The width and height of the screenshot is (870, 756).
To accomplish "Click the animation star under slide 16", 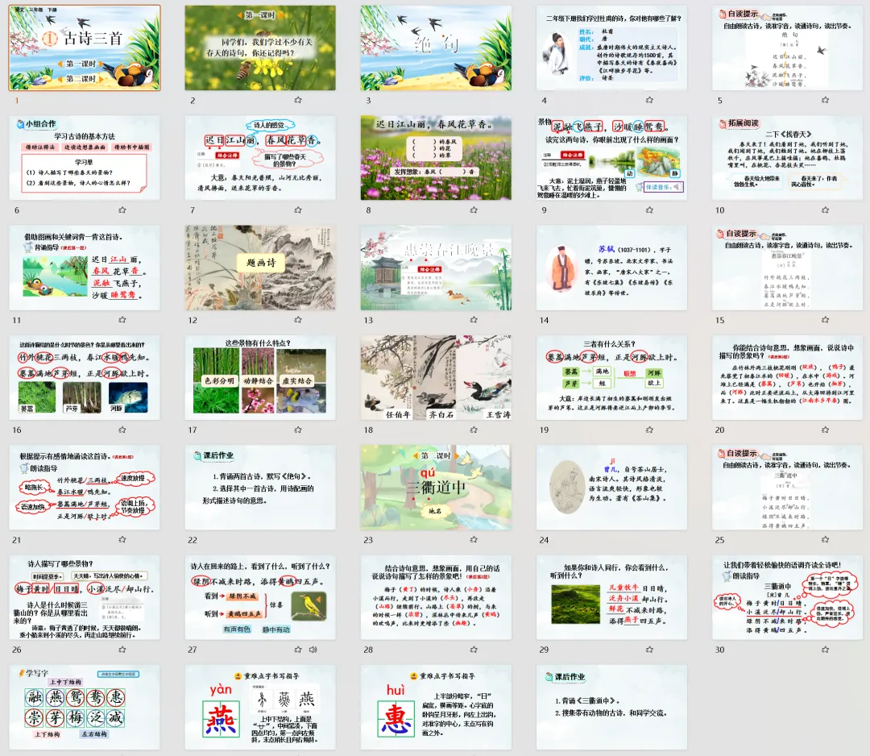I will [x=122, y=430].
